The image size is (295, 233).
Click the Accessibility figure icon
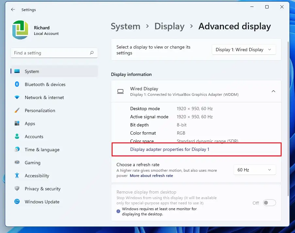(17, 175)
